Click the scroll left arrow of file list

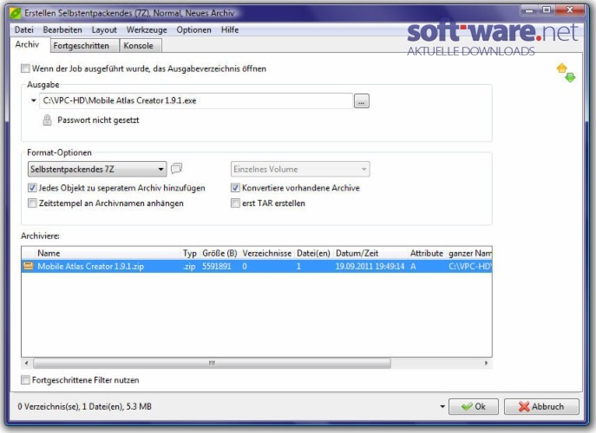pyautogui.click(x=26, y=363)
